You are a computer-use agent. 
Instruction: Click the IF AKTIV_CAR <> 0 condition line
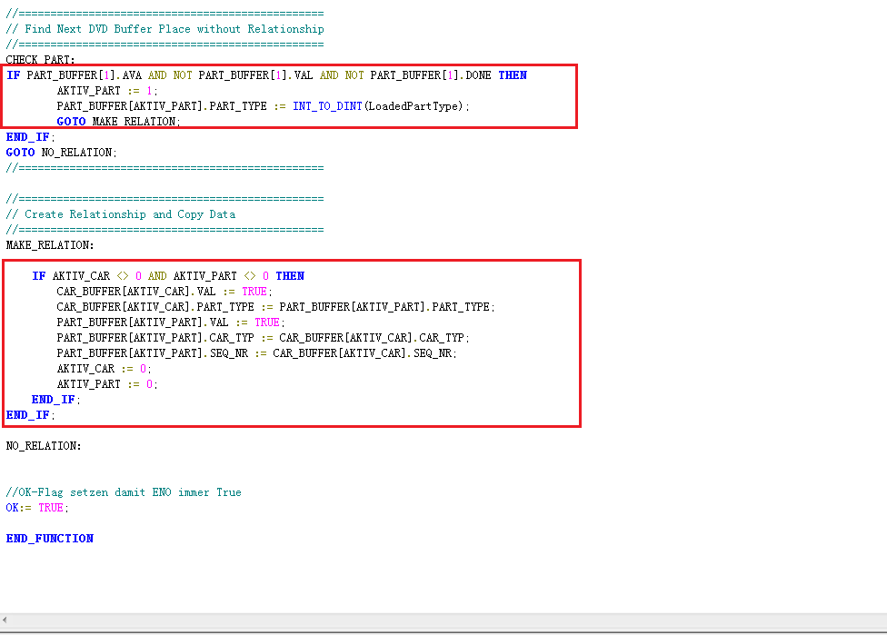168,276
